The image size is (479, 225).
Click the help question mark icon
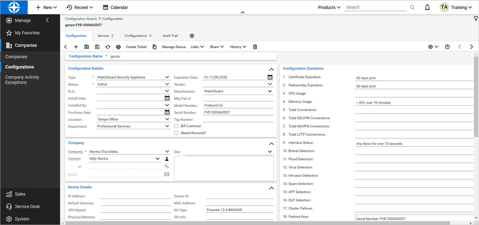pos(447,47)
